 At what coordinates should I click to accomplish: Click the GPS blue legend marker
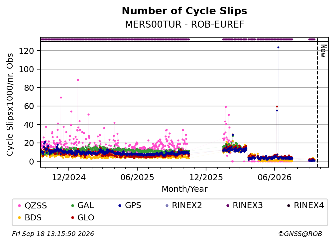pos(120,205)
